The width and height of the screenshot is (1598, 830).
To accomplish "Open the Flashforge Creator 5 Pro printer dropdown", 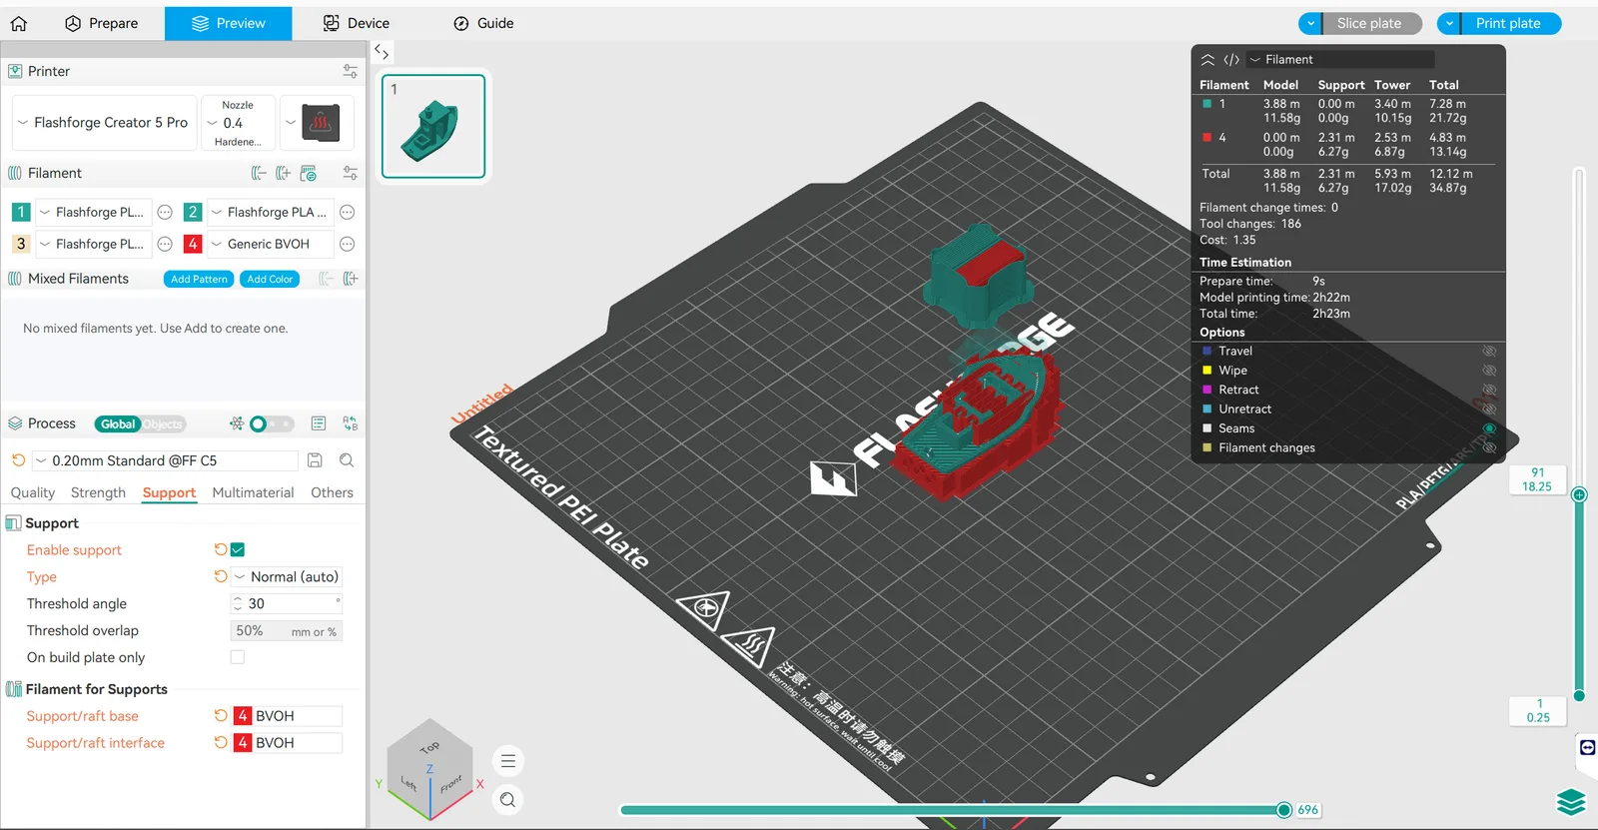I will [x=104, y=123].
